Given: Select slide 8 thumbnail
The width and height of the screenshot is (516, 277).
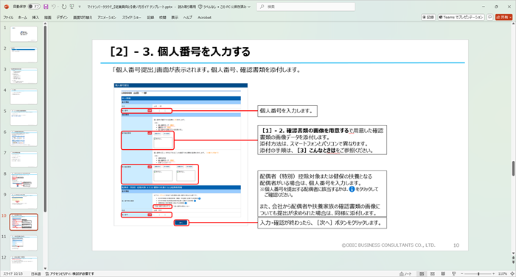Looking at the screenshot, I should tap(24, 180).
